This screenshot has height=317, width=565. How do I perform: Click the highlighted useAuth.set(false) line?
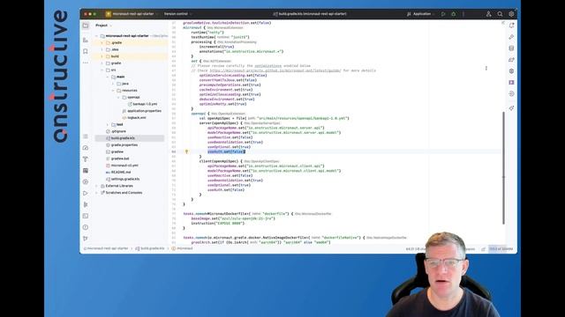[x=226, y=151]
